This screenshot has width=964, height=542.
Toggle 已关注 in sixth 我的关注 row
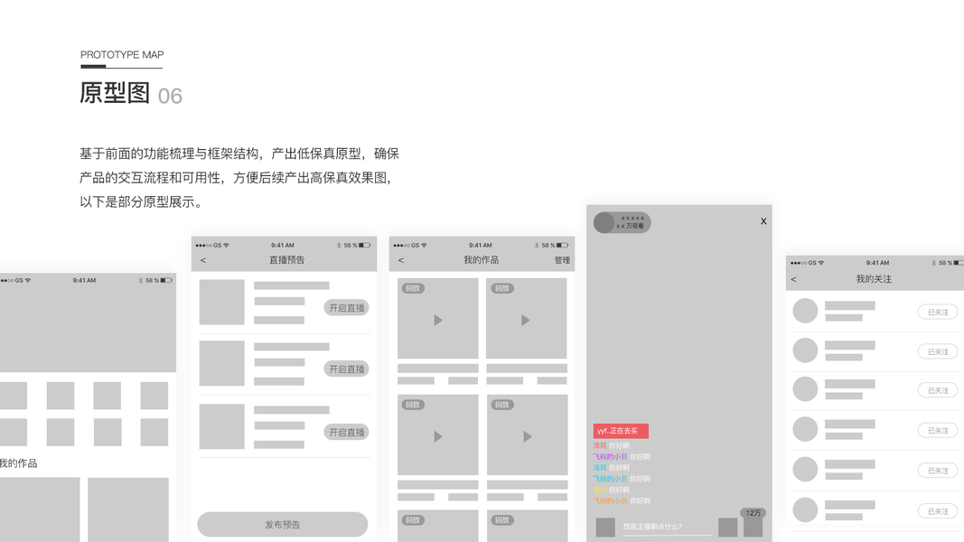[x=938, y=510]
